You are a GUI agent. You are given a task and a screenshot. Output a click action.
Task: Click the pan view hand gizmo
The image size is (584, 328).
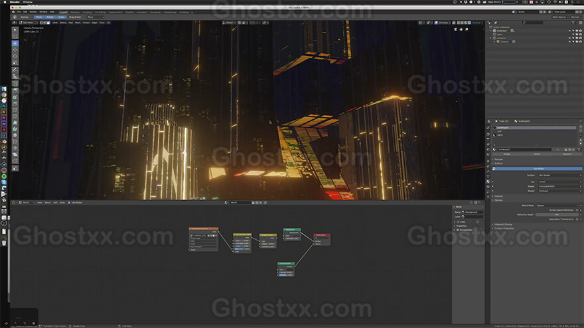(461, 29)
